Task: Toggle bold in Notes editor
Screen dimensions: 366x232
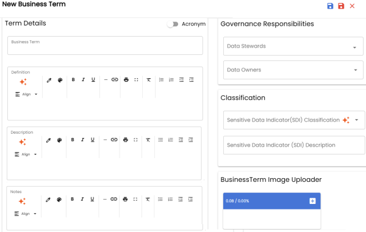Action: [73, 199]
